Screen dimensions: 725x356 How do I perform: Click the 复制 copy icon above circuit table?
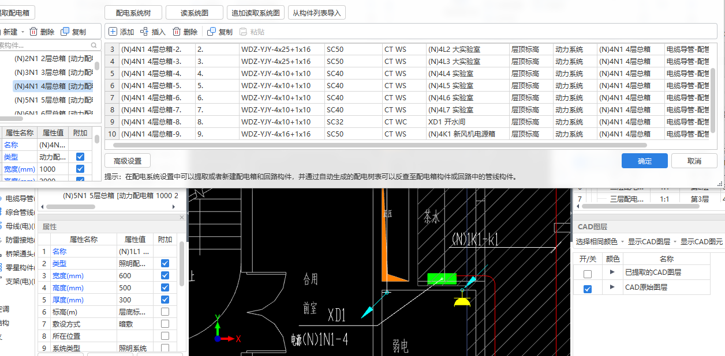click(x=211, y=32)
